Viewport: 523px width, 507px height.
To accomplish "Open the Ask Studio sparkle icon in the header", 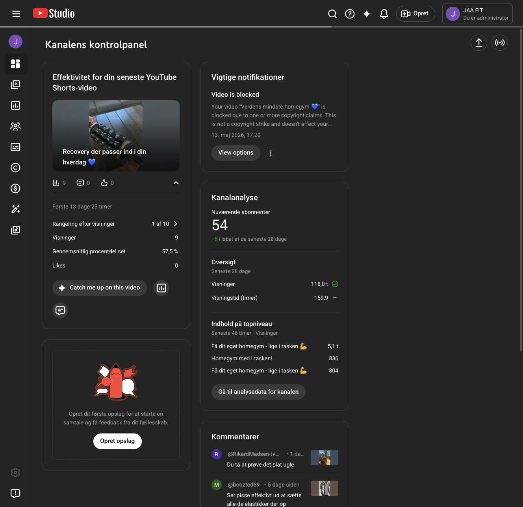I will [x=367, y=14].
